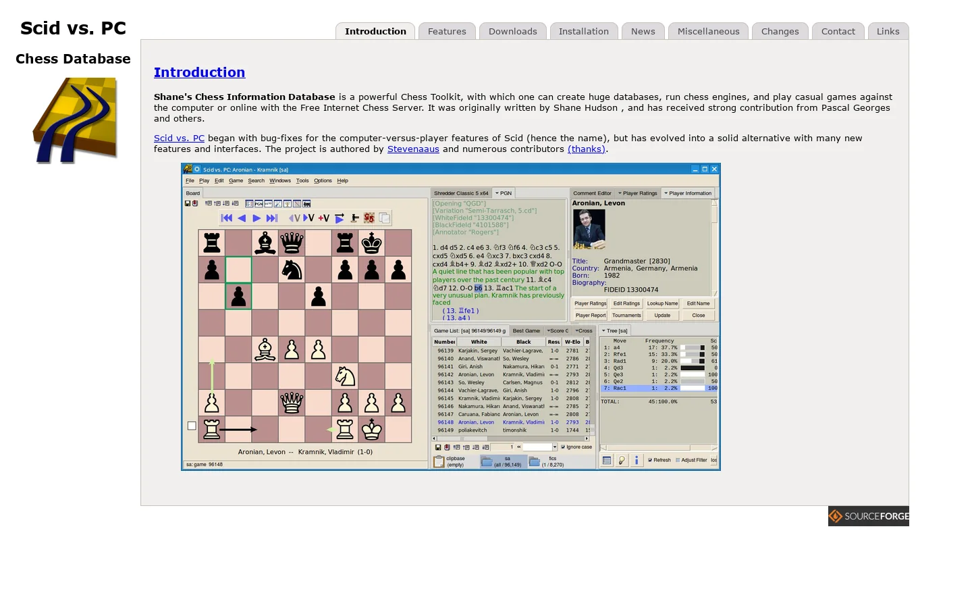Go to the Installation tab
This screenshot has height=608, width=972.
coord(584,31)
